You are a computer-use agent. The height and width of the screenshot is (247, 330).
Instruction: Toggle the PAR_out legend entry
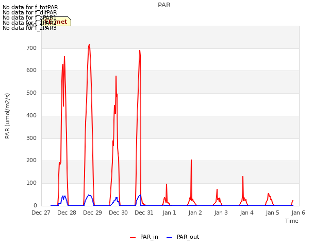coord(183,237)
